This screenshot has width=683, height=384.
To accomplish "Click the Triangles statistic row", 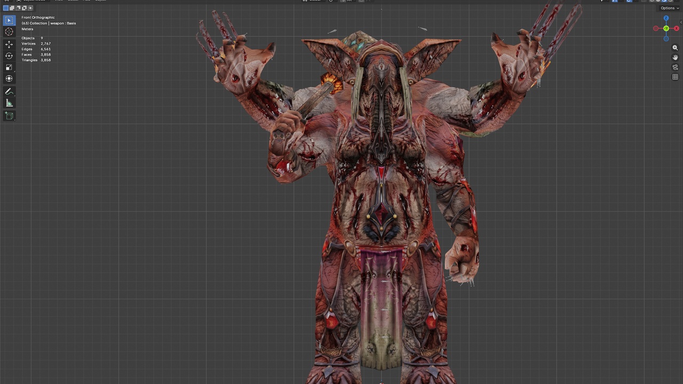I will [x=36, y=60].
